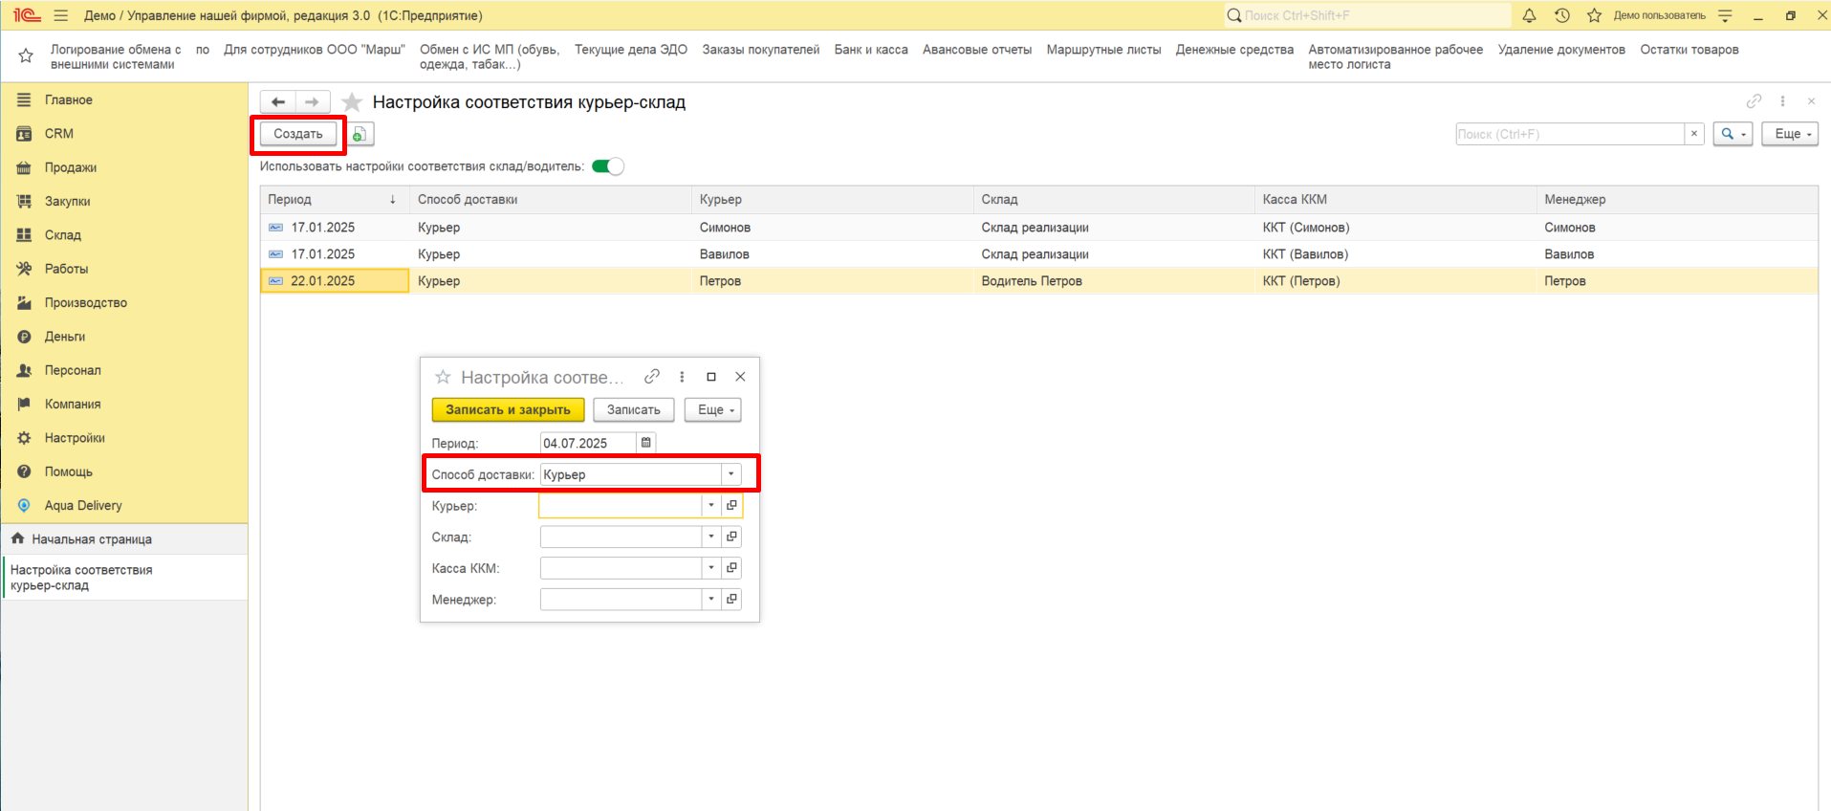Expand the Касса ККМ dropdown
The height and width of the screenshot is (811, 1831).
coord(711,568)
